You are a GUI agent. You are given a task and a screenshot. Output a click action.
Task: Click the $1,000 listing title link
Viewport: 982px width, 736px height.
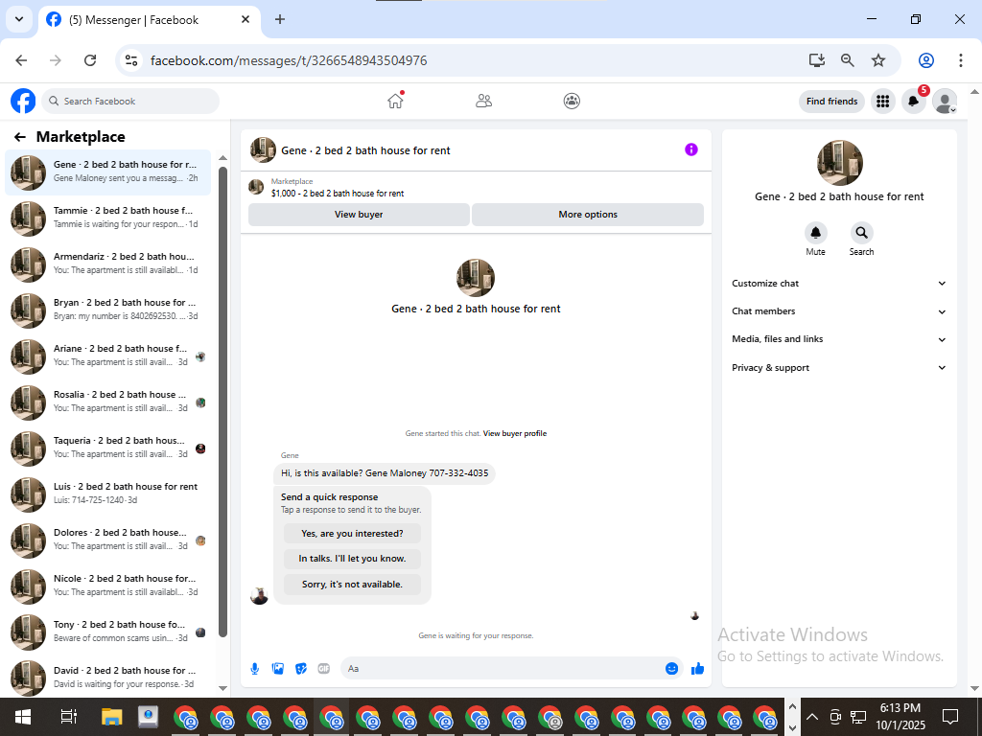(x=338, y=194)
